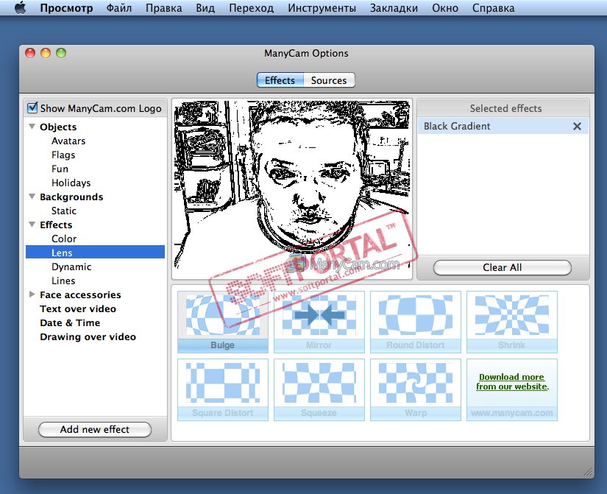
Task: Open the Вид menu
Action: [x=205, y=8]
